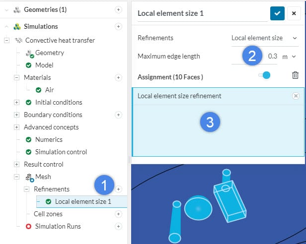Viewport: 306px width, 244px height.
Task: Select the Mesh tree item
Action: [x=43, y=177]
